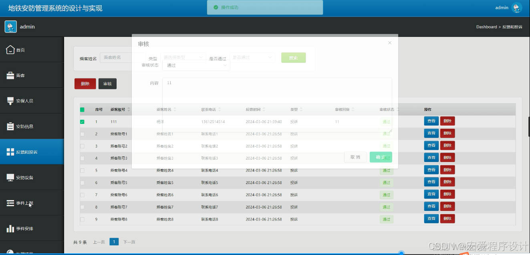Click sidebar admin profile avatar

tap(10, 26)
